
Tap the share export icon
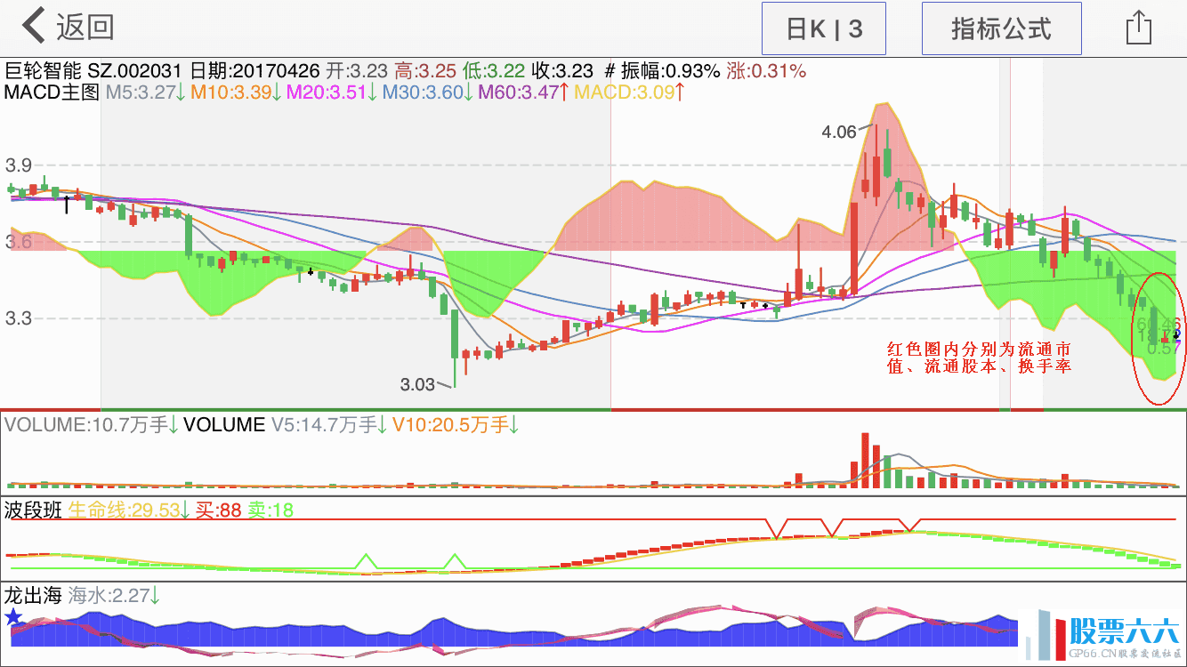click(x=1138, y=28)
